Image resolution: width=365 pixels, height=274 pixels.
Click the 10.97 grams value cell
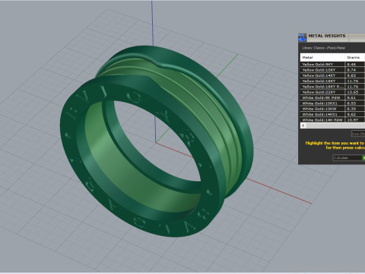tap(355, 119)
